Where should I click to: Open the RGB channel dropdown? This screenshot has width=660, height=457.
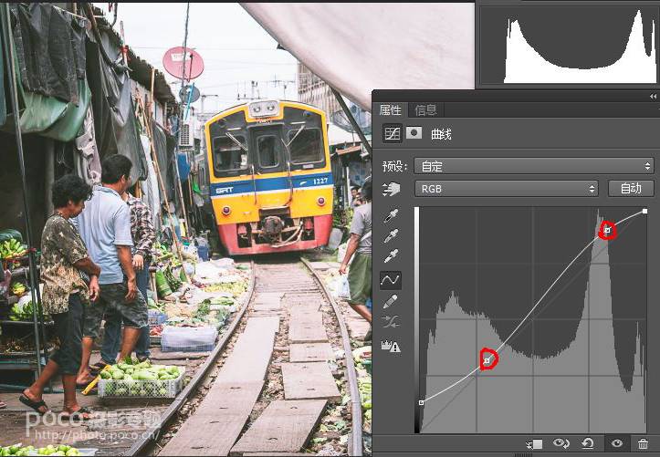tap(507, 189)
